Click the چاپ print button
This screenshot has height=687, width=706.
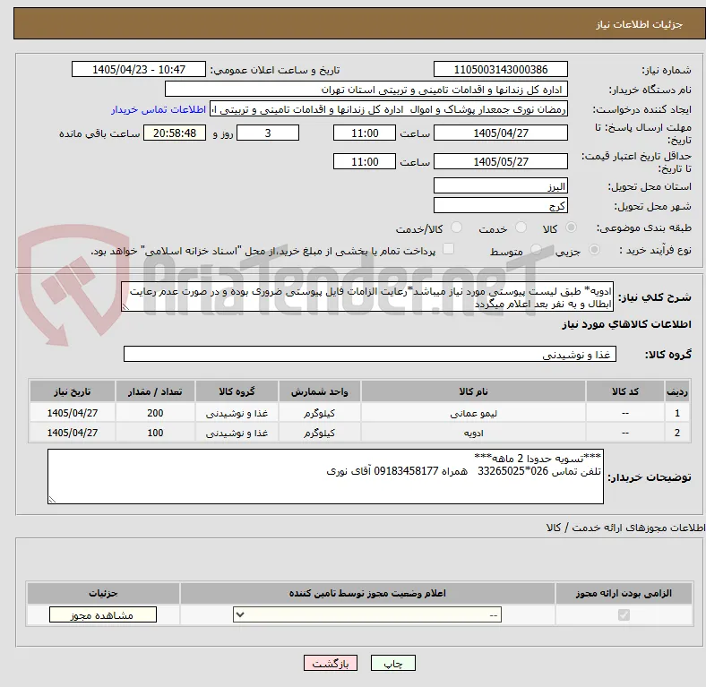click(393, 663)
